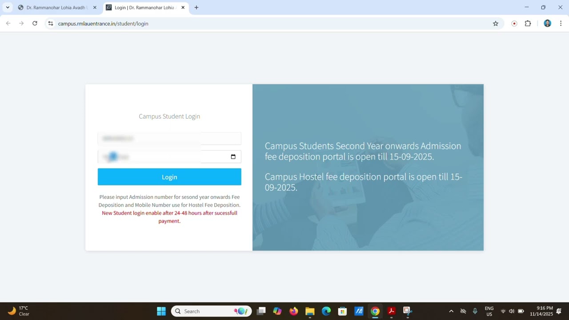Click the Second Year onwards Admission notice
The width and height of the screenshot is (569, 320).
pos(363,151)
